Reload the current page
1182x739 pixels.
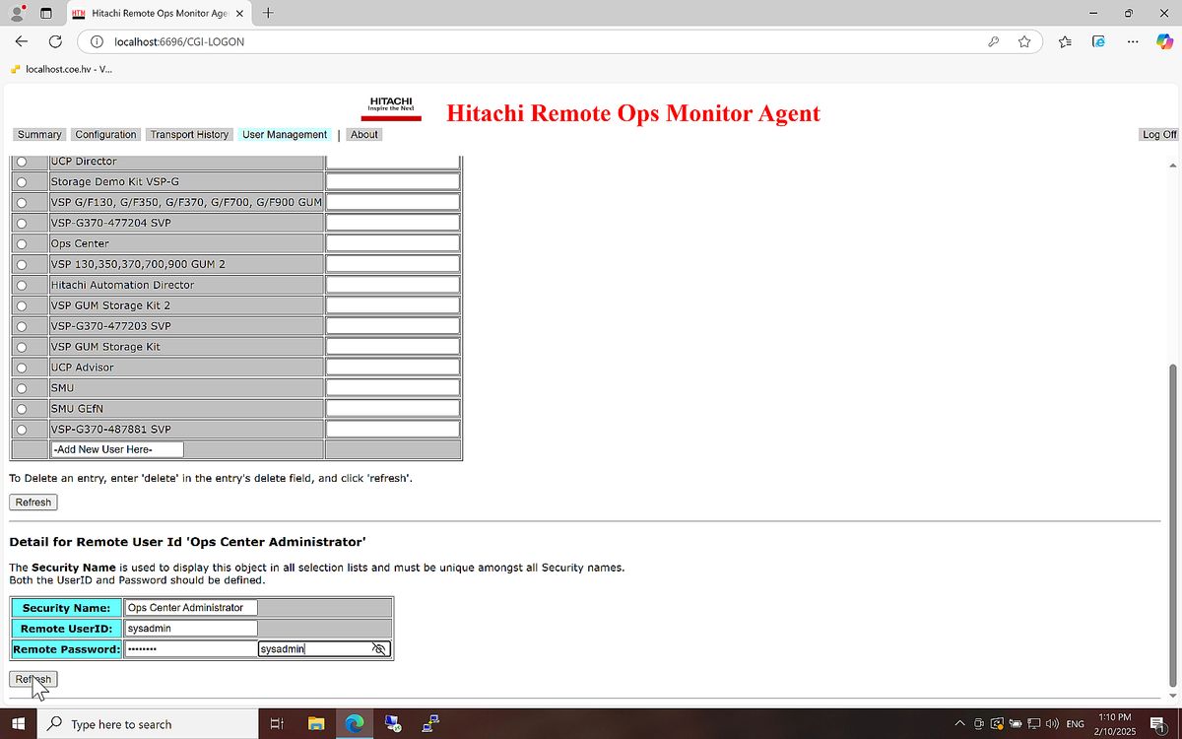coord(55,41)
